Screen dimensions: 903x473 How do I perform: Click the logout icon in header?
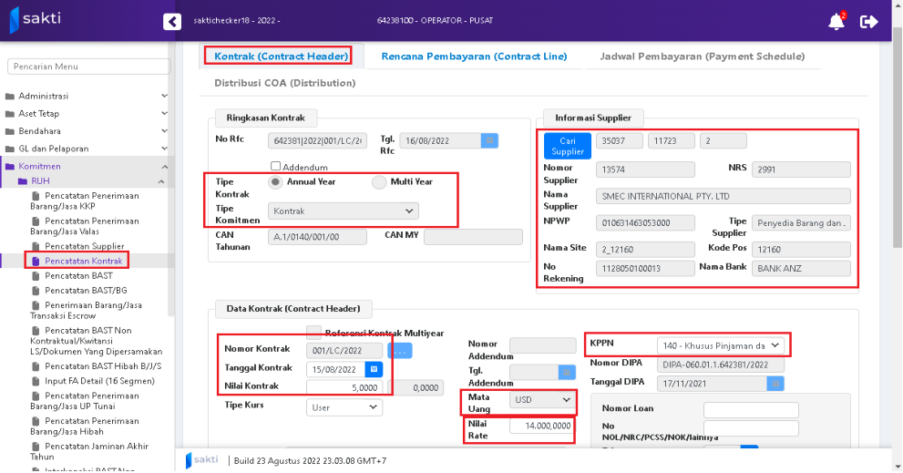click(x=869, y=22)
